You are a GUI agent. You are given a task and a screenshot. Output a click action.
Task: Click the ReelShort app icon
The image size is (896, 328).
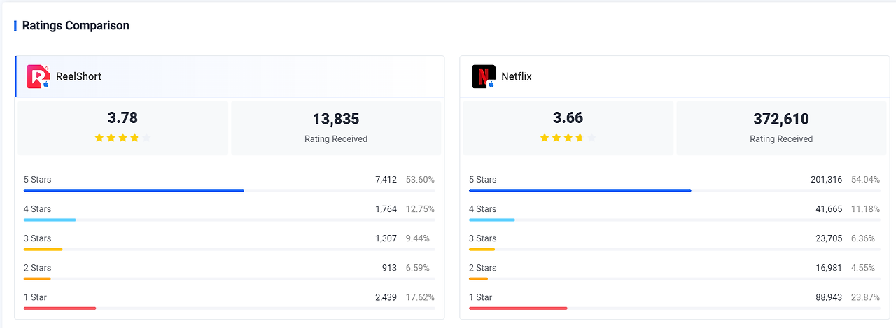38,76
